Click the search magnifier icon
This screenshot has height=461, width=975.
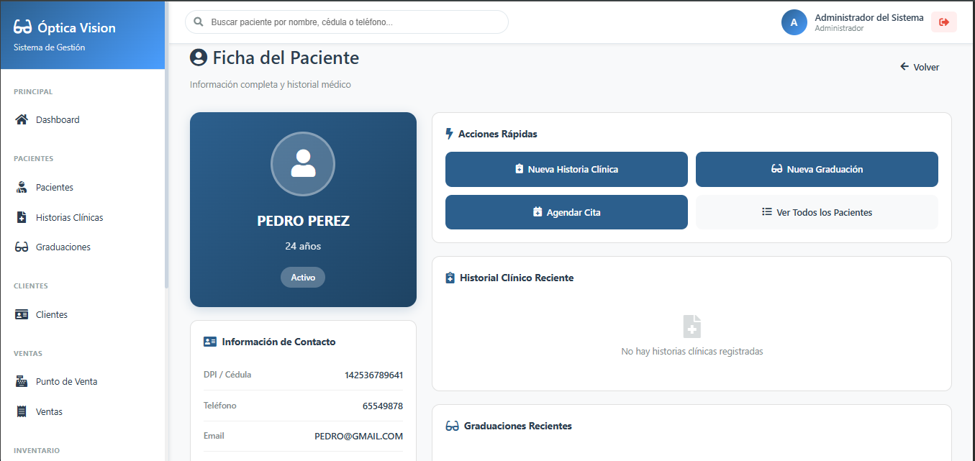click(198, 22)
